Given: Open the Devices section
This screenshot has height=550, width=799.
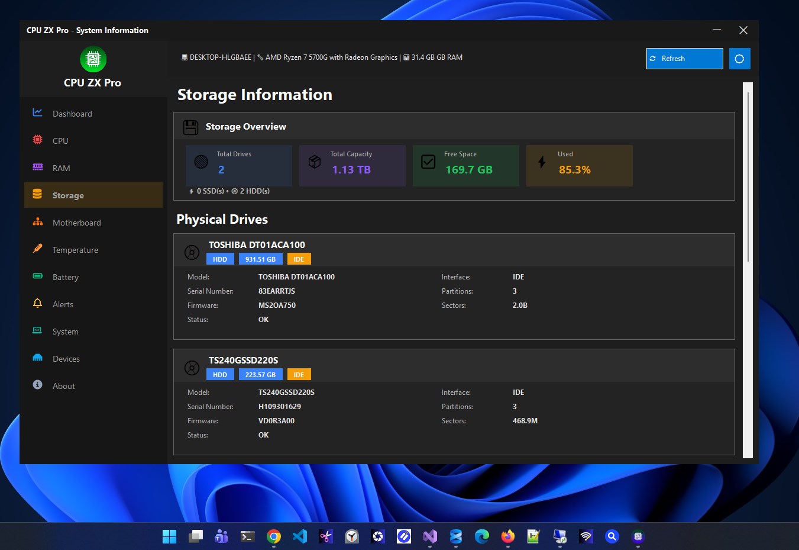Looking at the screenshot, I should point(66,359).
